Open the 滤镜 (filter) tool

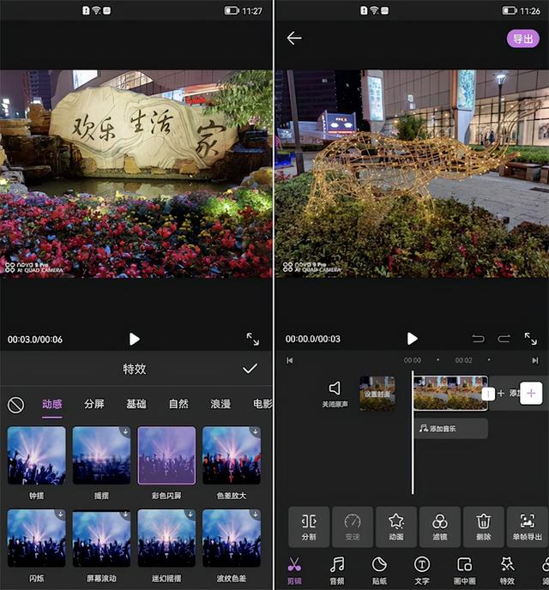click(x=439, y=527)
